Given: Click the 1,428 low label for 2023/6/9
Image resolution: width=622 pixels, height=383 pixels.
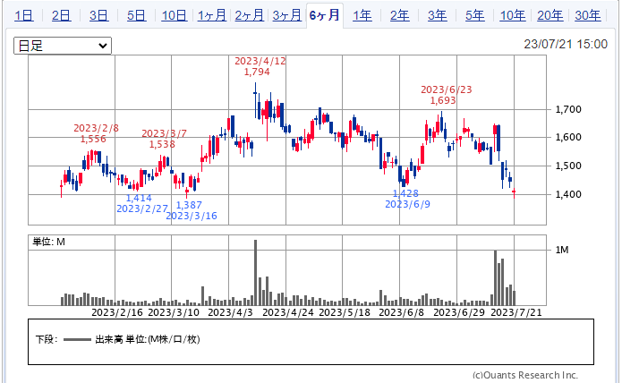Looking at the screenshot, I should click(x=405, y=193).
